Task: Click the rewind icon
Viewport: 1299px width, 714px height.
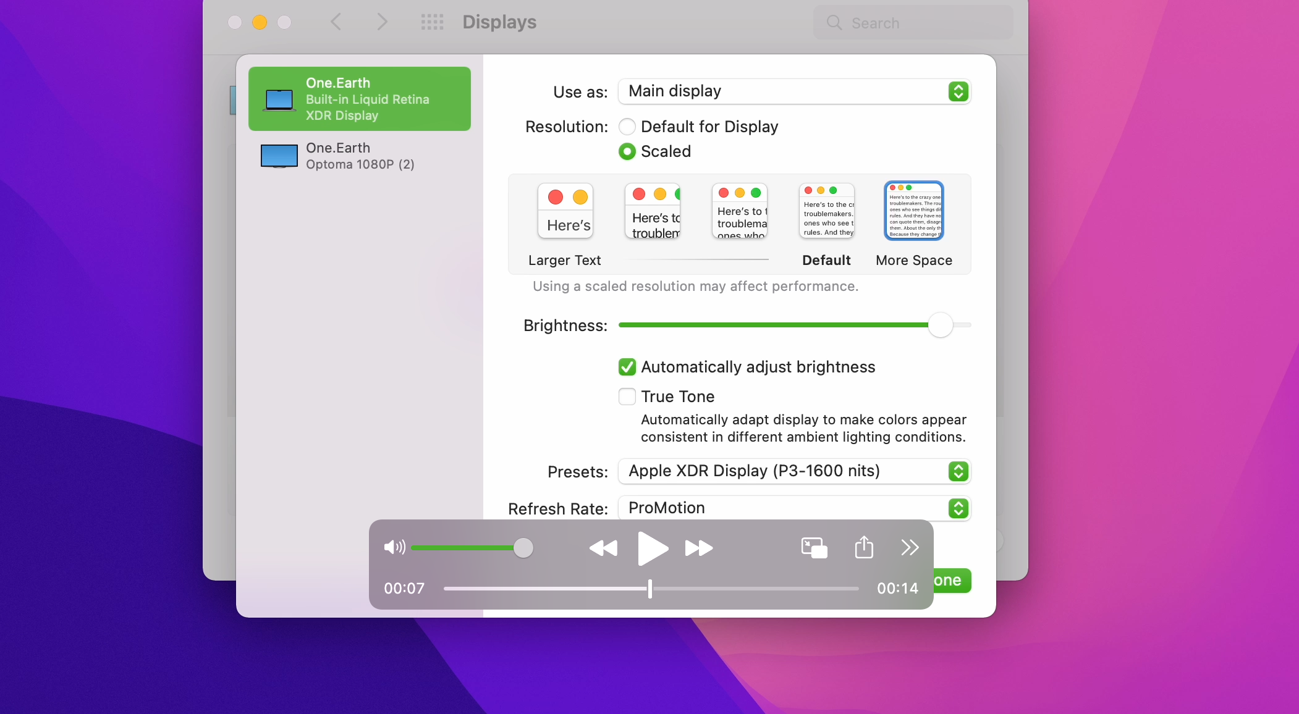Action: coord(603,548)
